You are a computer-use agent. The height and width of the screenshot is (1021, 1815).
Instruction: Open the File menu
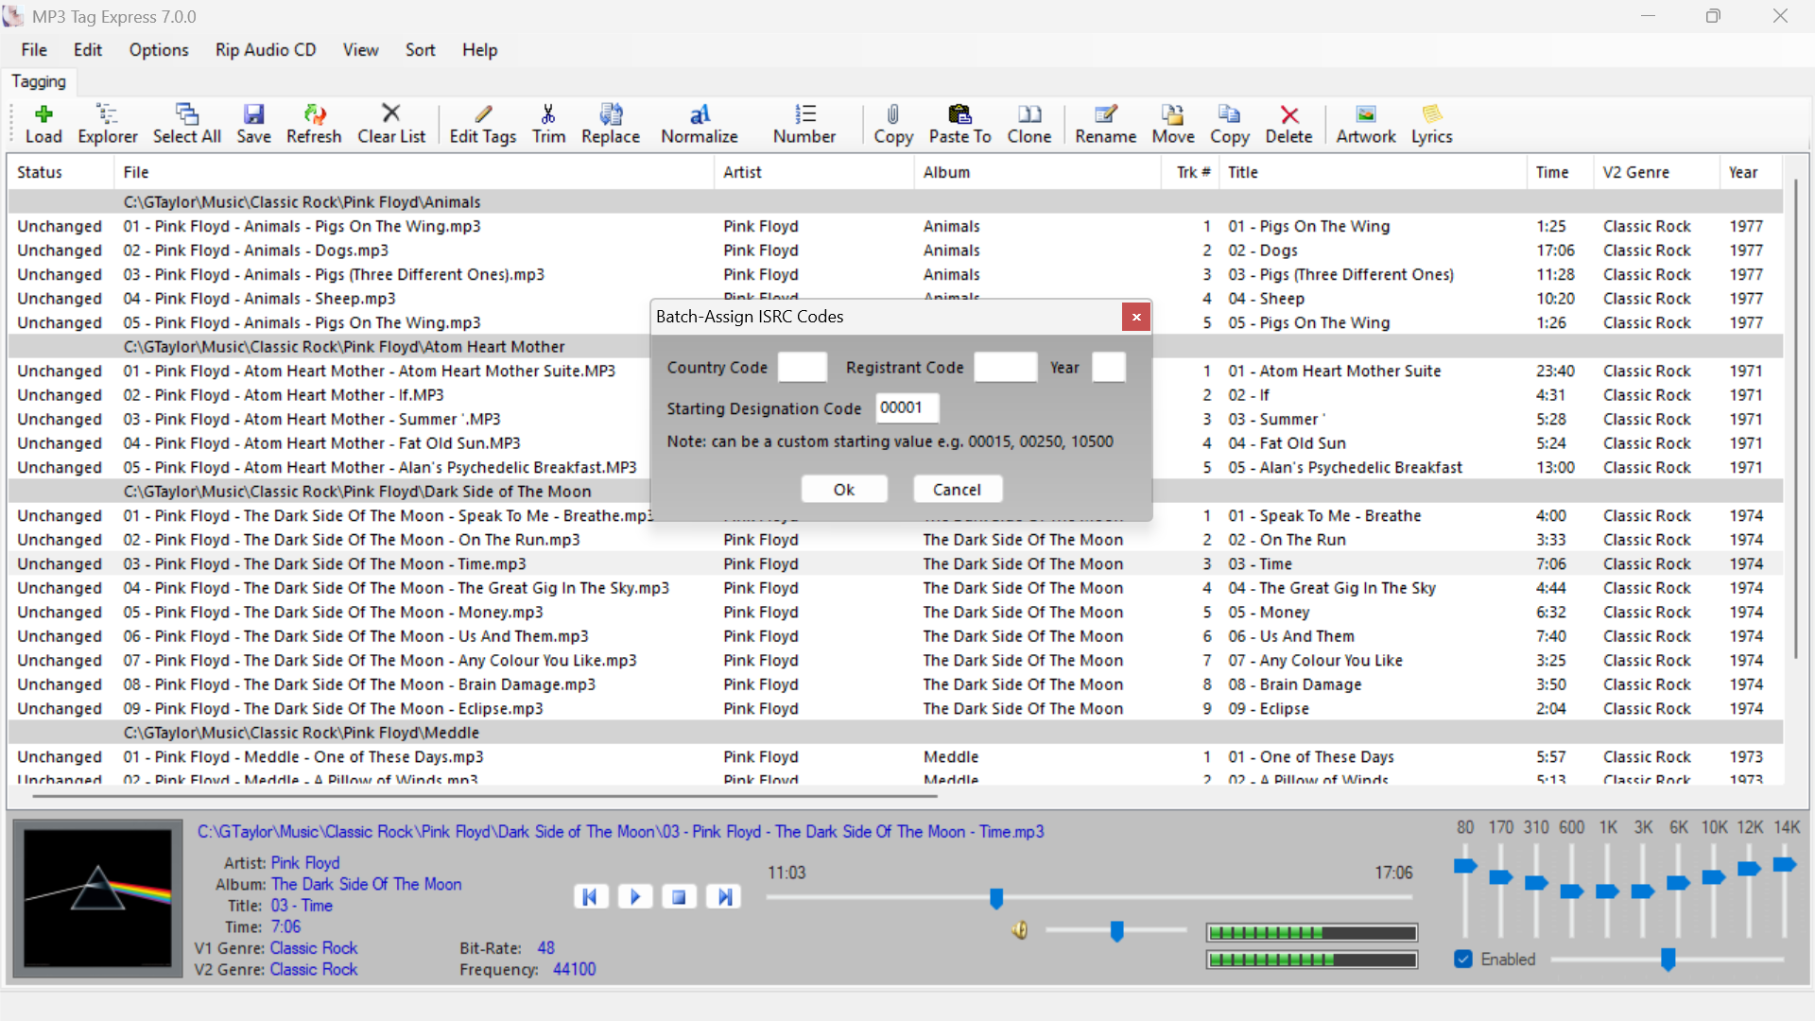coord(34,50)
